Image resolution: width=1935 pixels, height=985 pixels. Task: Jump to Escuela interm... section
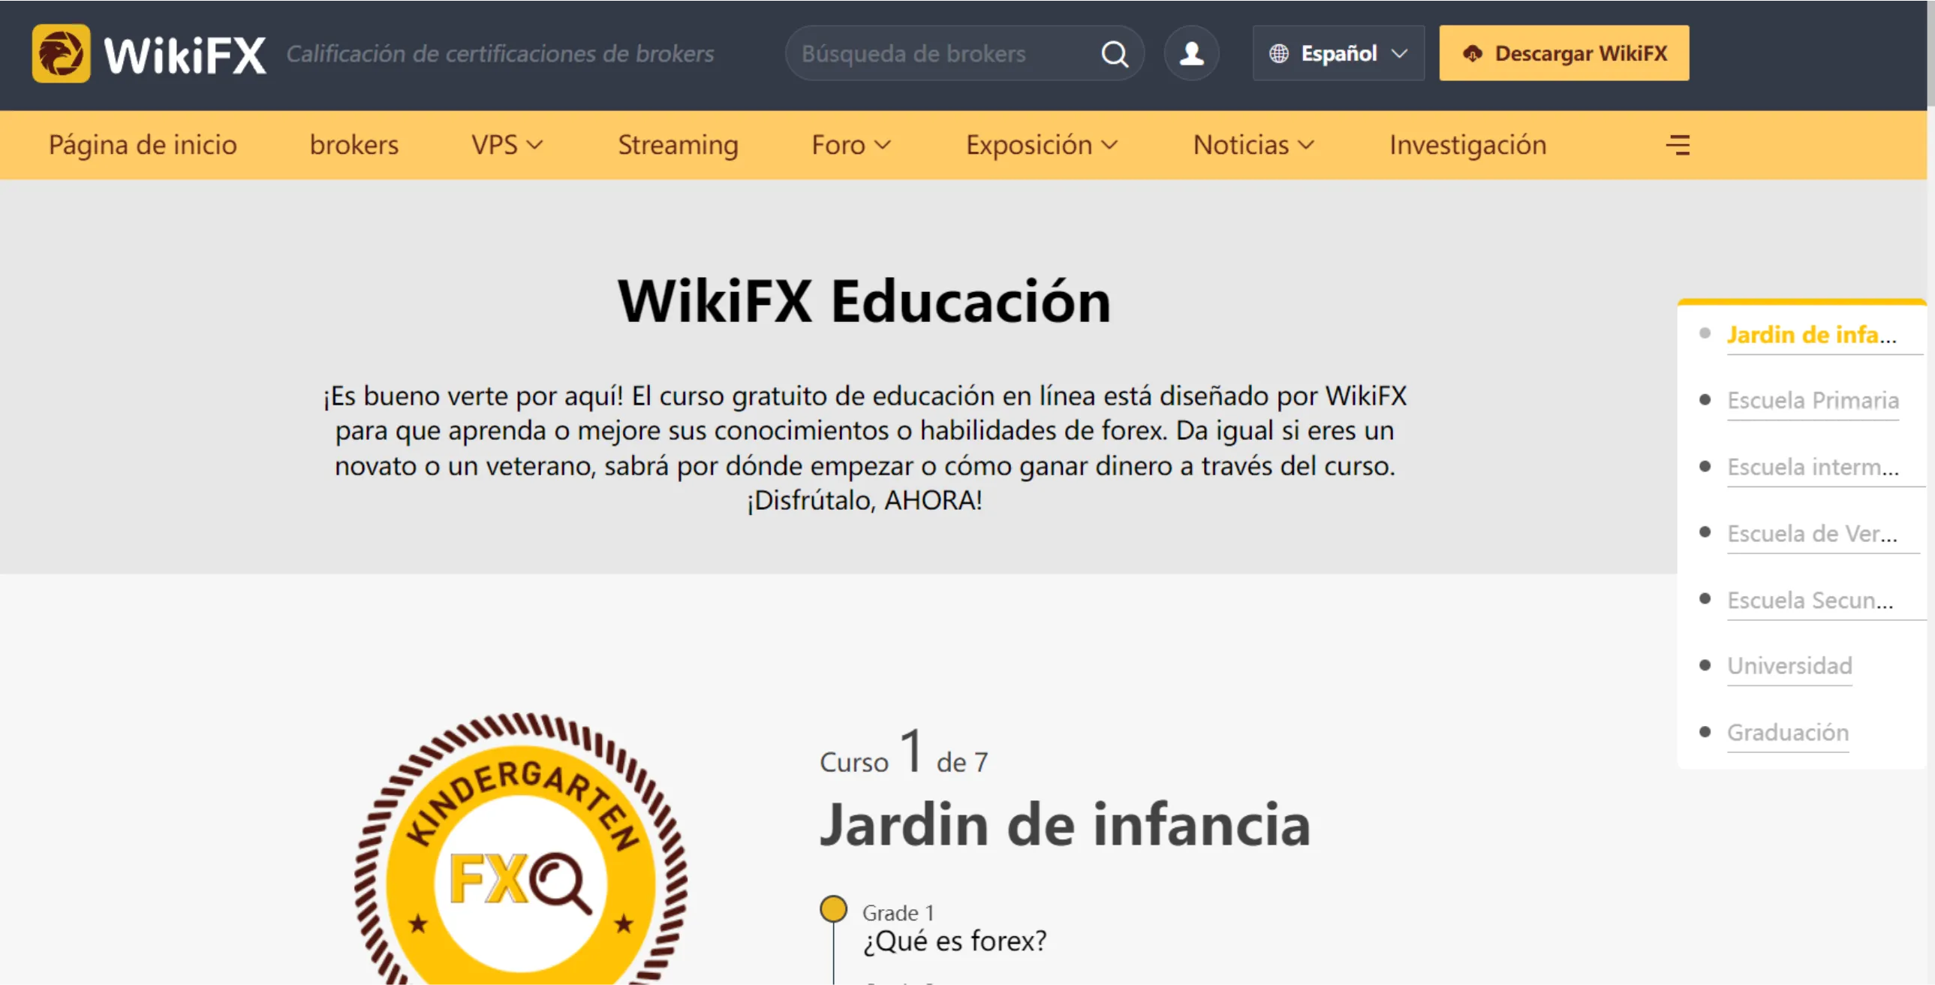pos(1813,466)
